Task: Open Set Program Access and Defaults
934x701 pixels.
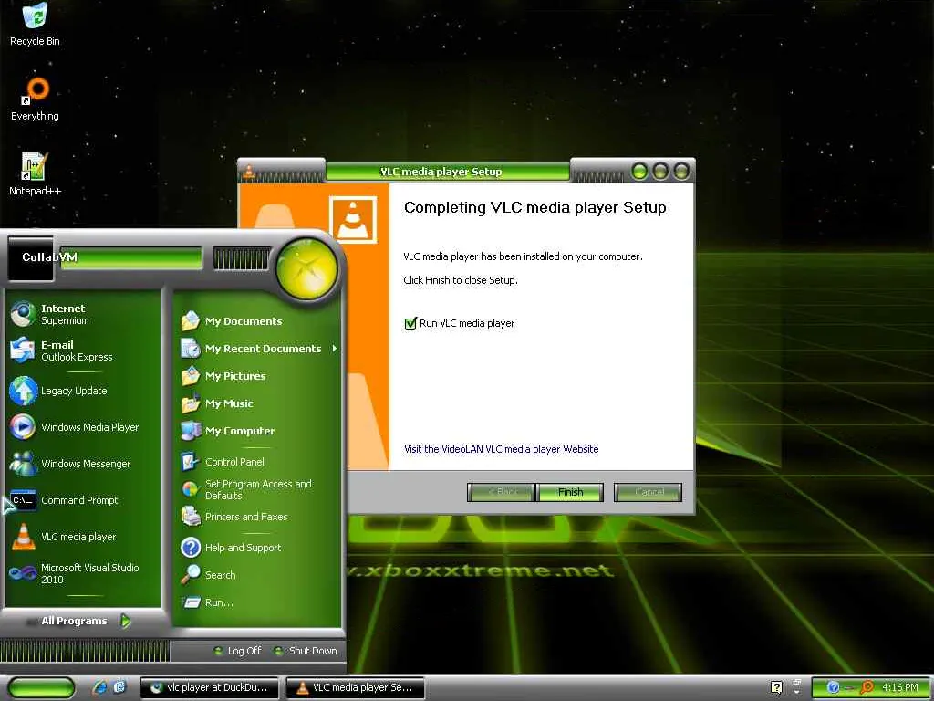Action: (246, 489)
